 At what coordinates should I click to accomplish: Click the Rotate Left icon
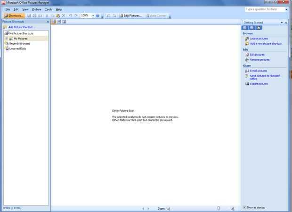(109, 16)
